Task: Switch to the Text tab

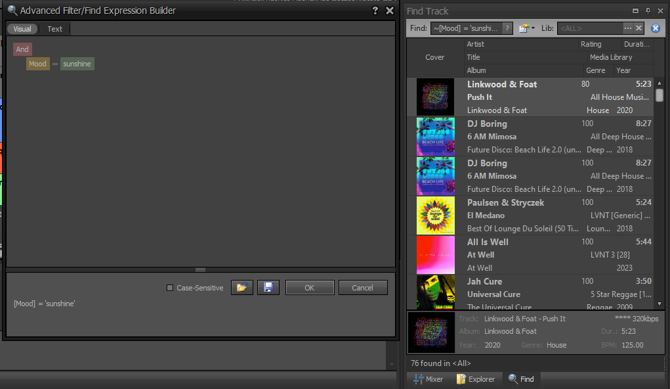Action: pos(55,29)
